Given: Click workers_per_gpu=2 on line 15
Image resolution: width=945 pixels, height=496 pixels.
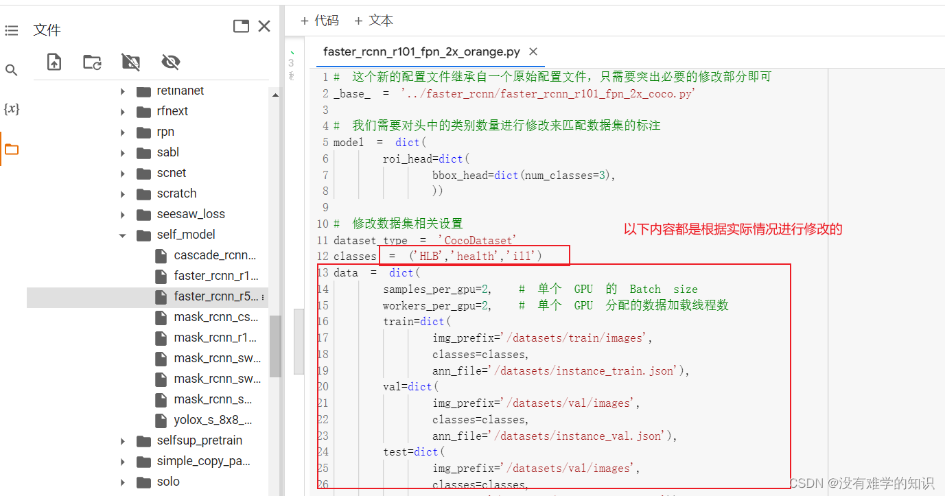Looking at the screenshot, I should pyautogui.click(x=436, y=305).
